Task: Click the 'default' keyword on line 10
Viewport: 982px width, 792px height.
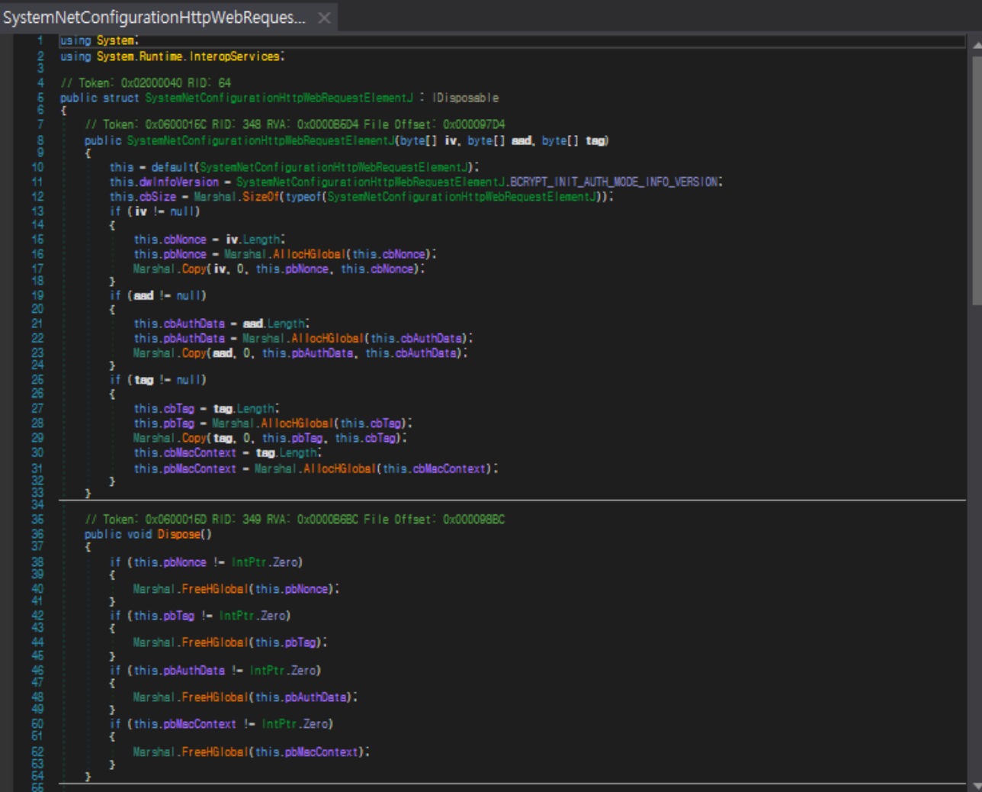Action: coord(172,167)
